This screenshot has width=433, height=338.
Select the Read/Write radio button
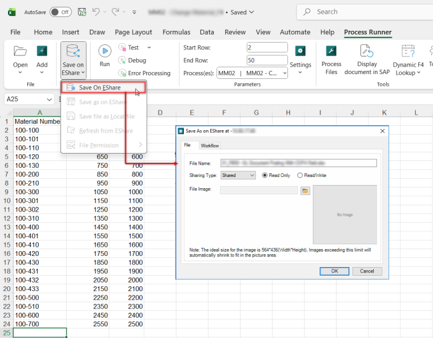point(300,175)
